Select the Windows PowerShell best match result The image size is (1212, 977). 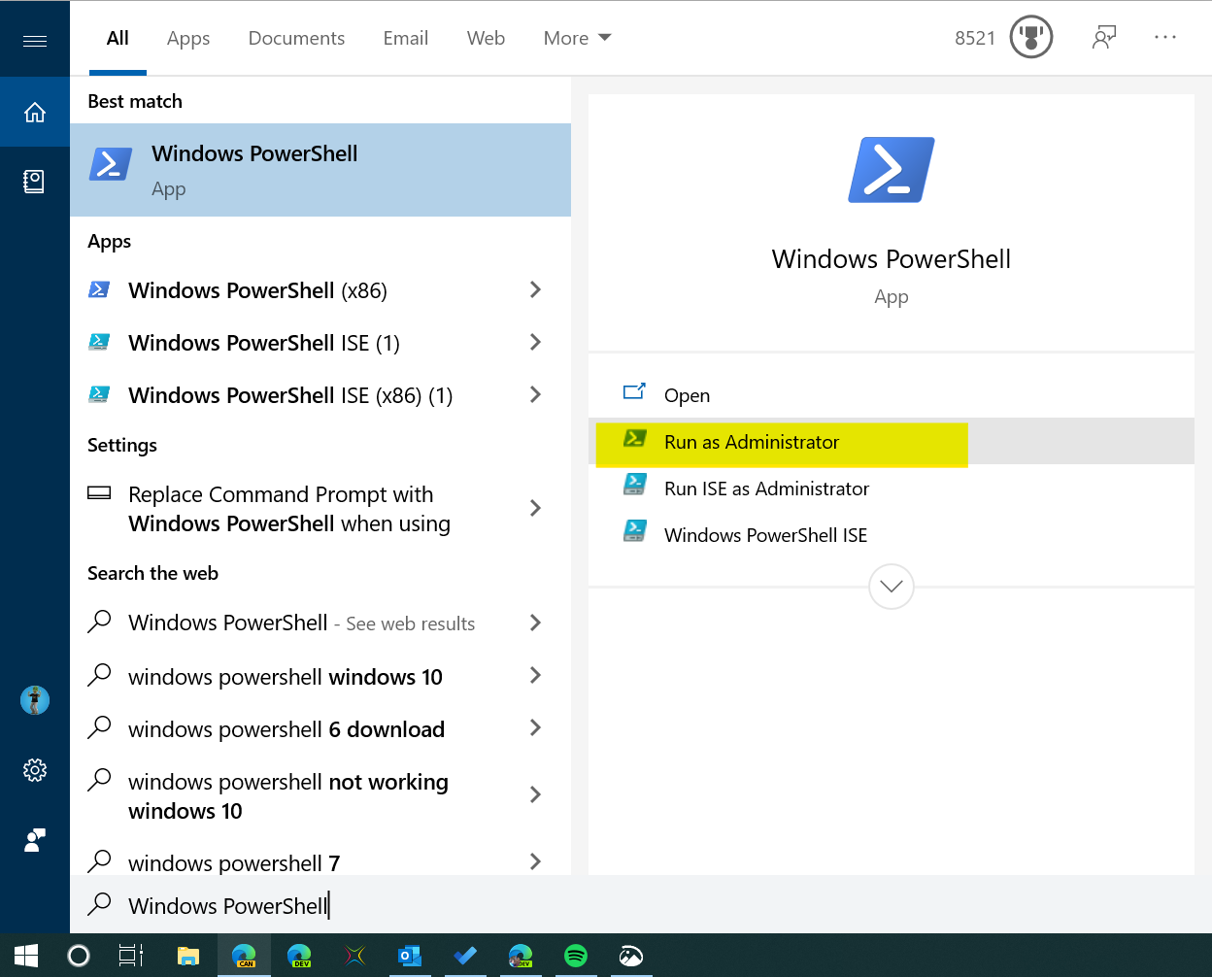point(320,170)
